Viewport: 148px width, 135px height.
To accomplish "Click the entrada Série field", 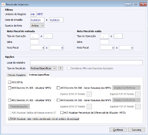I will click(x=35, y=42).
